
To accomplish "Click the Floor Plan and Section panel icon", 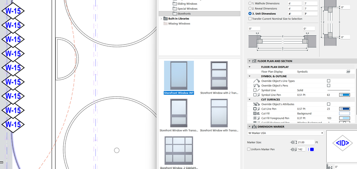I will 254,61.
